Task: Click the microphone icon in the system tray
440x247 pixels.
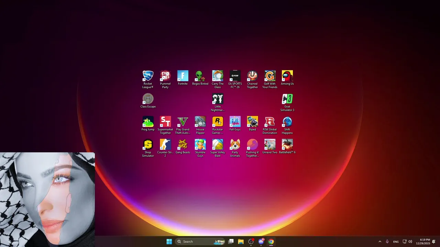Action: tap(387, 242)
